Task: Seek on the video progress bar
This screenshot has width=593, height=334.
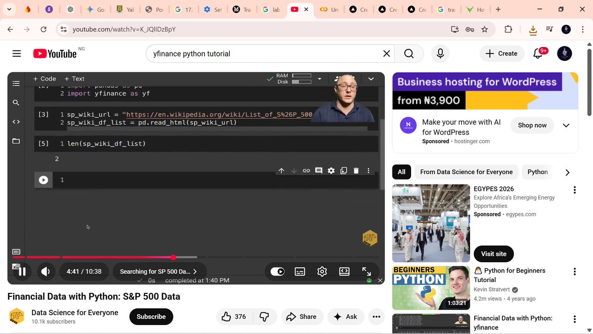Action: click(x=196, y=257)
